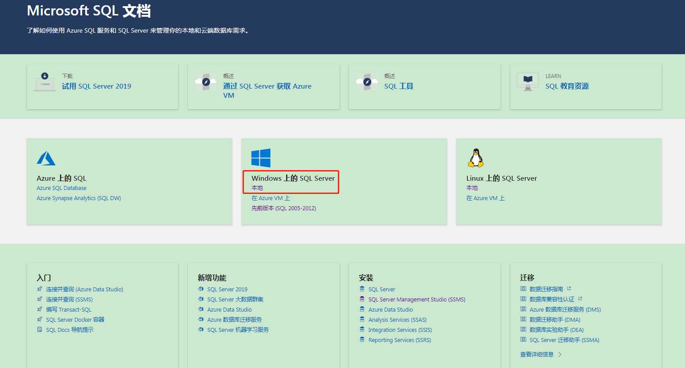685x368 pixels.
Task: Click the external link icon after 数据迁移指南
Action: coord(569,289)
